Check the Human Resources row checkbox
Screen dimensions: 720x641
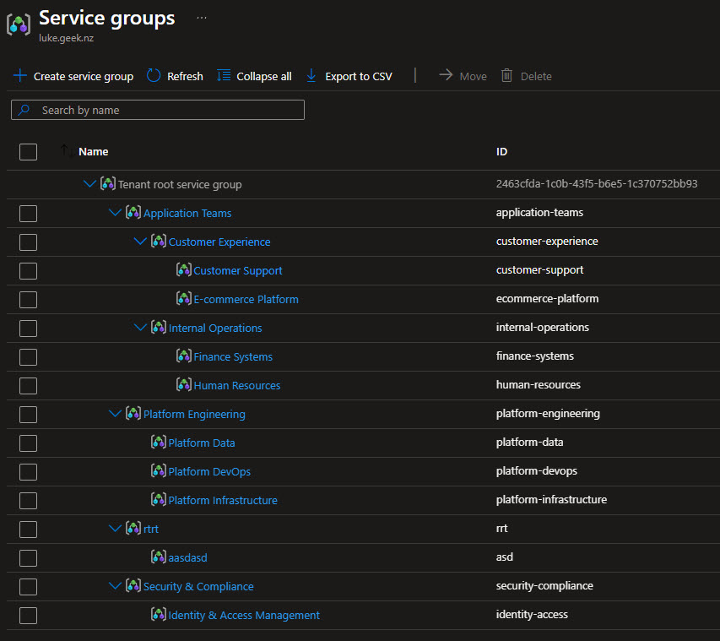pyautogui.click(x=28, y=385)
